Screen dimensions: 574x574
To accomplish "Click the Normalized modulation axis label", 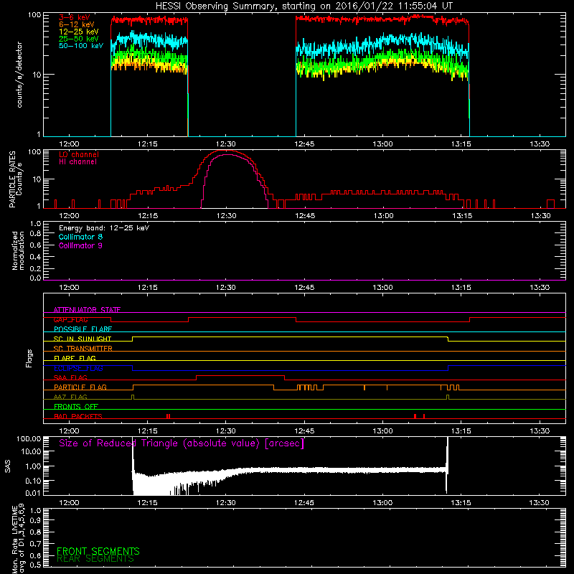I will pos(18,250).
